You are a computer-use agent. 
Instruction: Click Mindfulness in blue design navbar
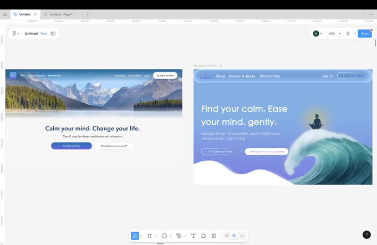[x=270, y=76]
